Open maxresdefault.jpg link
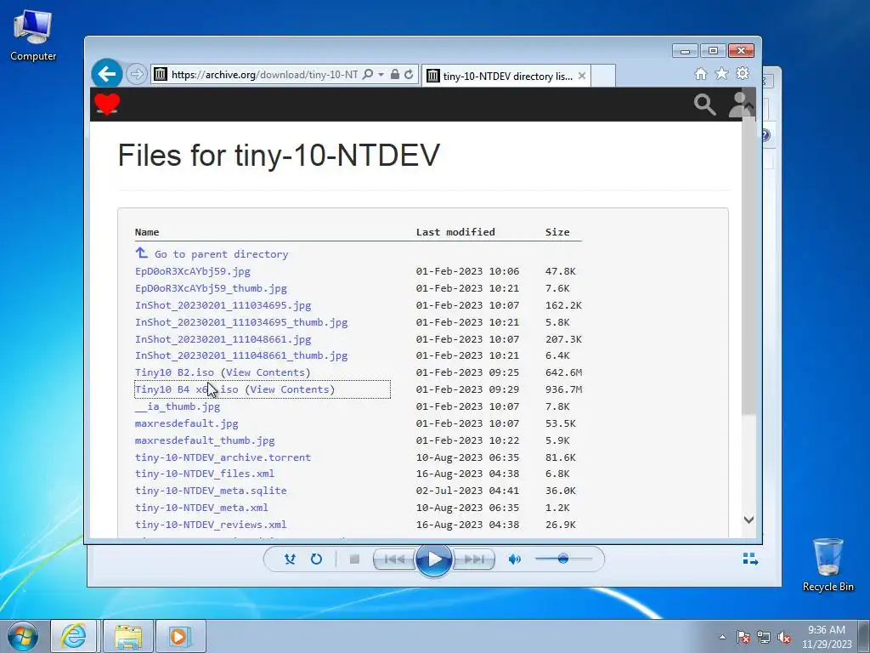 [x=186, y=423]
